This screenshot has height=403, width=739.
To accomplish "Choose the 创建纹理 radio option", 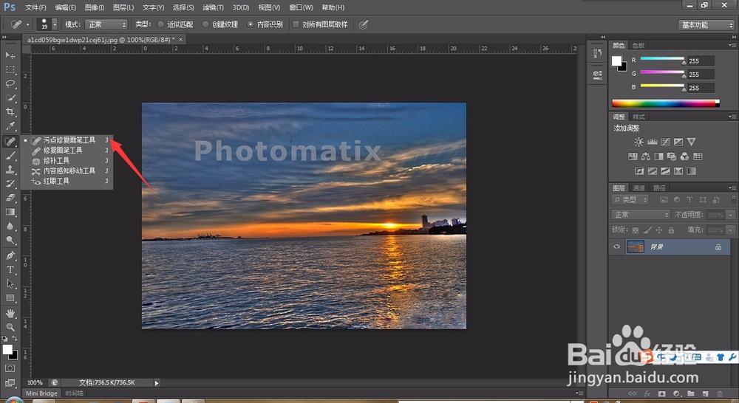I will point(206,24).
